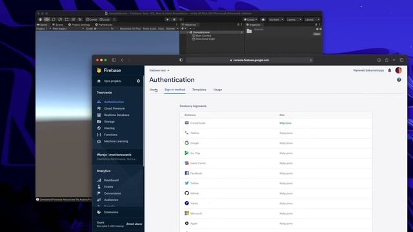
Task: Open Storage section in Firebase sidebar
Action: 109,122
